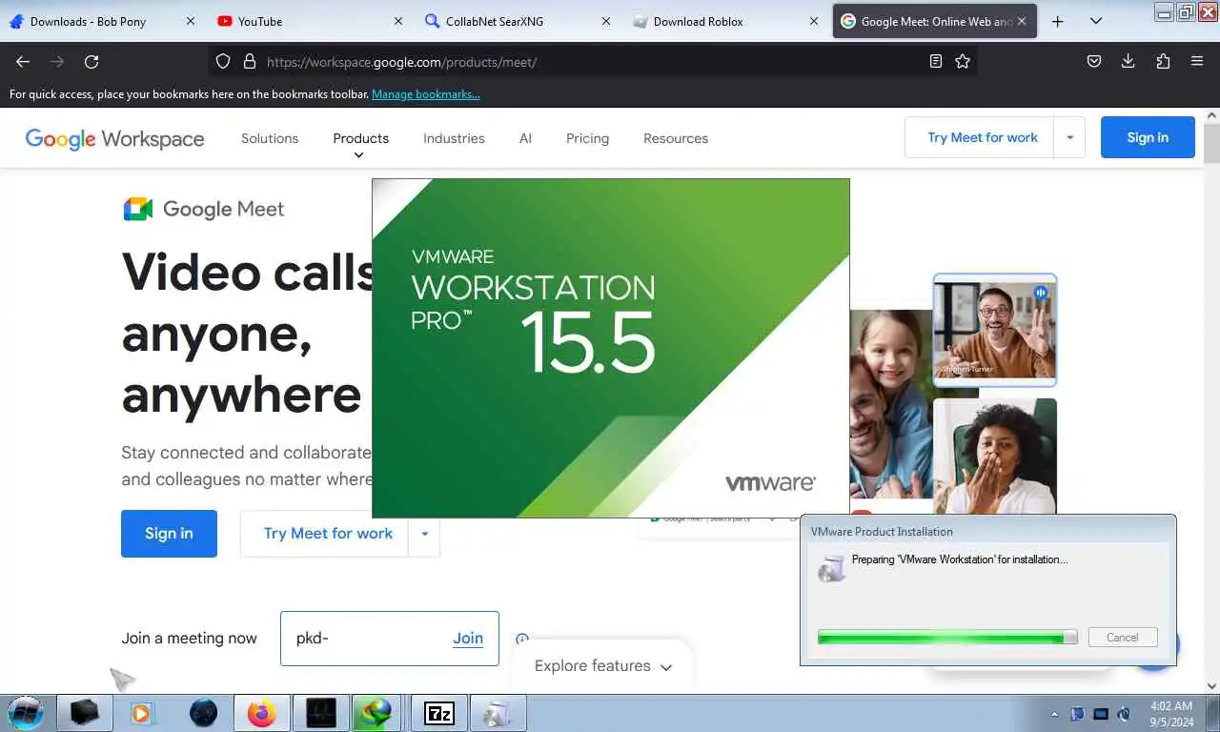Toggle reader view icon in address bar

coord(936,61)
